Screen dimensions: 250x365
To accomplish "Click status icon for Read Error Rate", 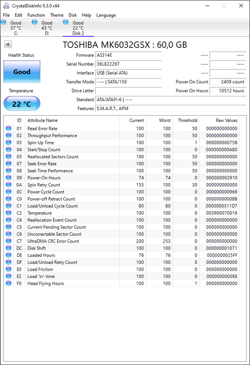I will point(9,128).
